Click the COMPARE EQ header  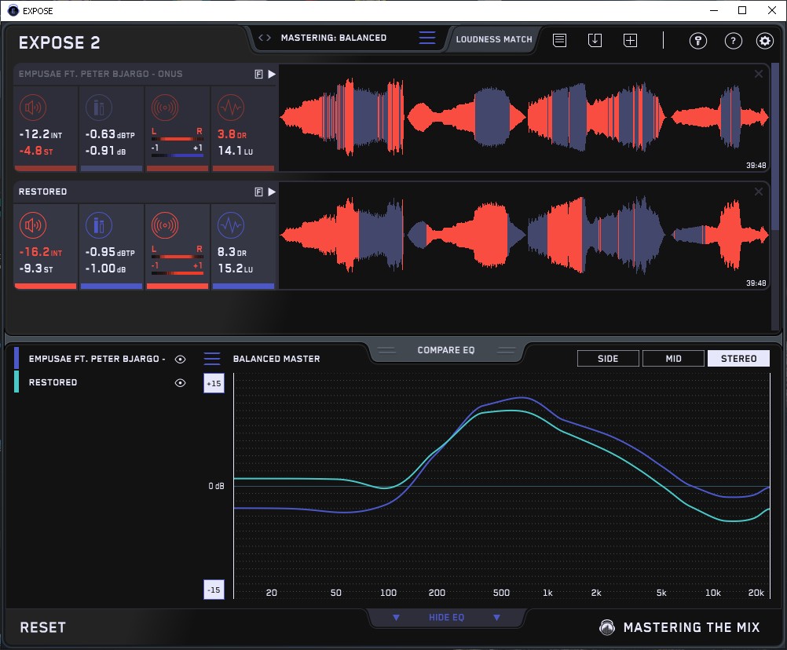pyautogui.click(x=446, y=350)
